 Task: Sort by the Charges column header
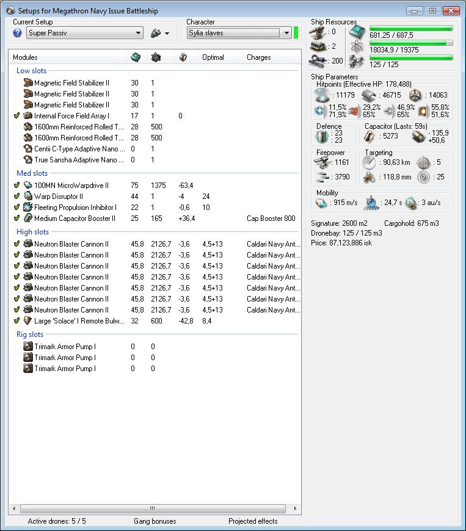(258, 57)
